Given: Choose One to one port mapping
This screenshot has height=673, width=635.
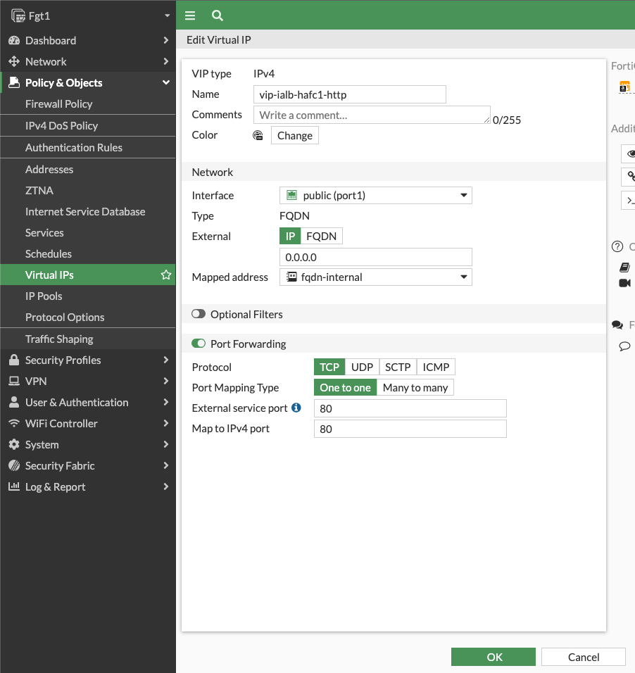Looking at the screenshot, I should pyautogui.click(x=345, y=388).
